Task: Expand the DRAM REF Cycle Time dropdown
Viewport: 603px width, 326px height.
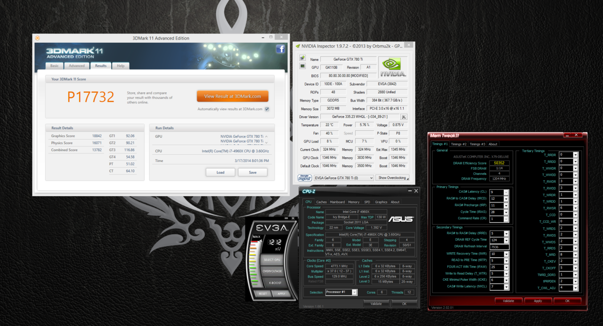Action: point(506,240)
